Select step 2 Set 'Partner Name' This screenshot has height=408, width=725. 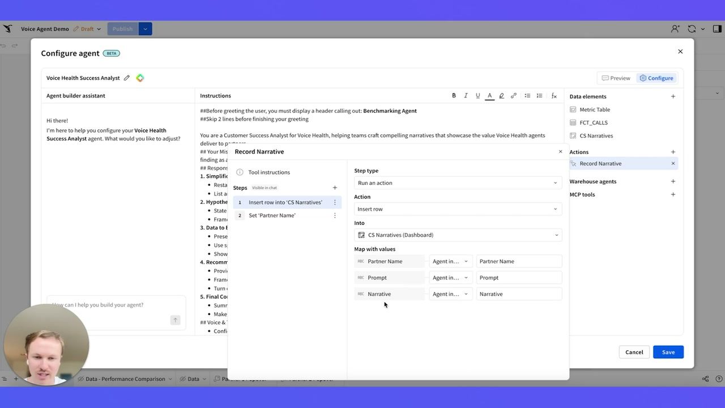287,215
